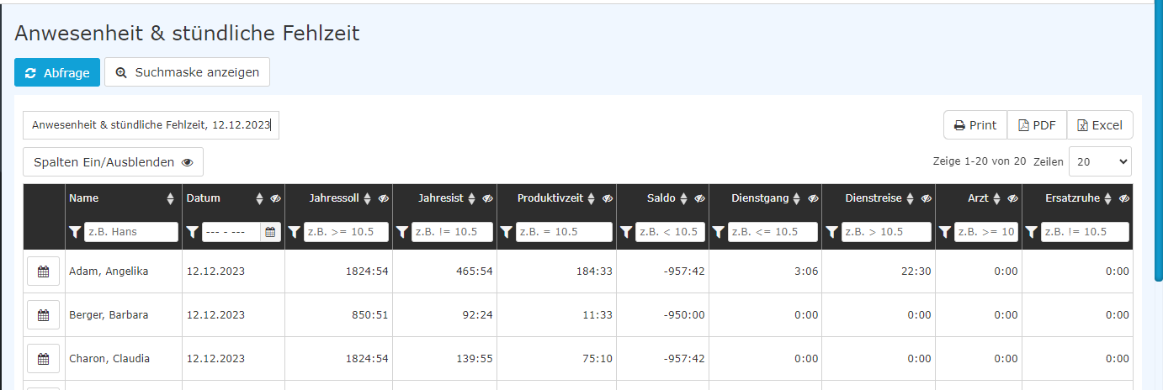Focus the Name filter field z.B. Hans
The height and width of the screenshot is (390, 1163).
[x=131, y=232]
